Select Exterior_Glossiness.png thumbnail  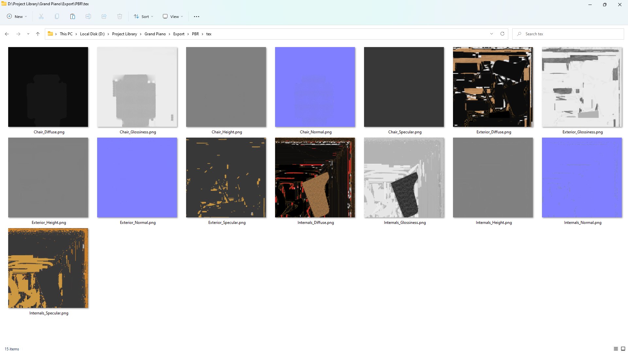(582, 87)
